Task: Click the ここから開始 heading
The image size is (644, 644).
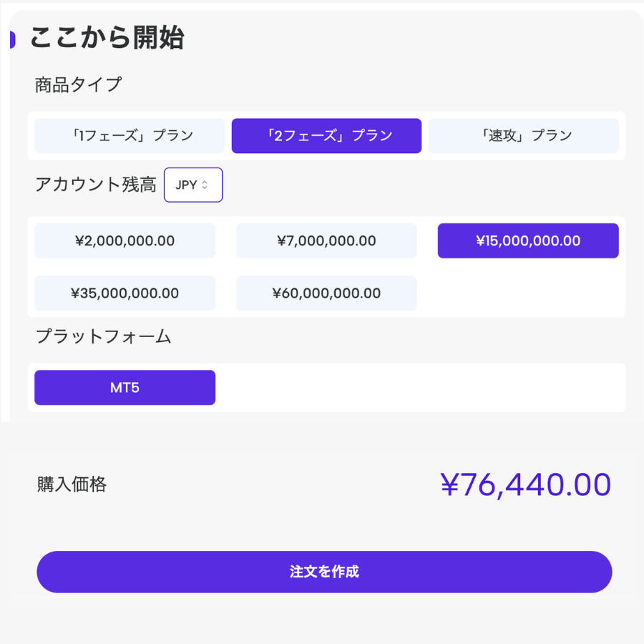Action: click(x=107, y=38)
